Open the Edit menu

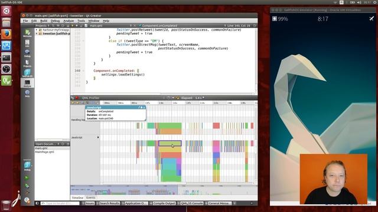click(34, 21)
